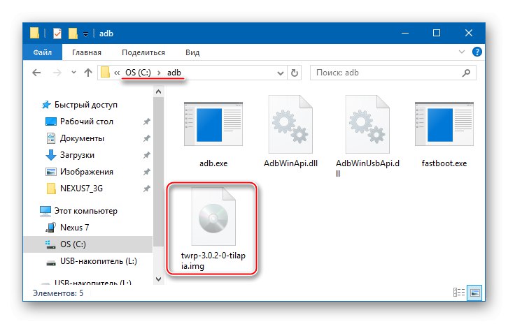508x324 pixels.
Task: Click the New folder quick access icon
Action: click(x=73, y=34)
